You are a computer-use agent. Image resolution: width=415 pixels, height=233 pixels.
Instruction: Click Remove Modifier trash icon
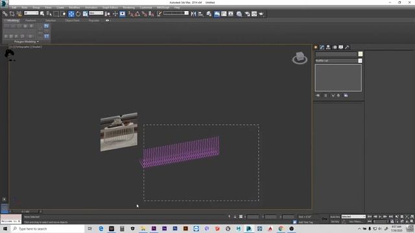point(338,95)
